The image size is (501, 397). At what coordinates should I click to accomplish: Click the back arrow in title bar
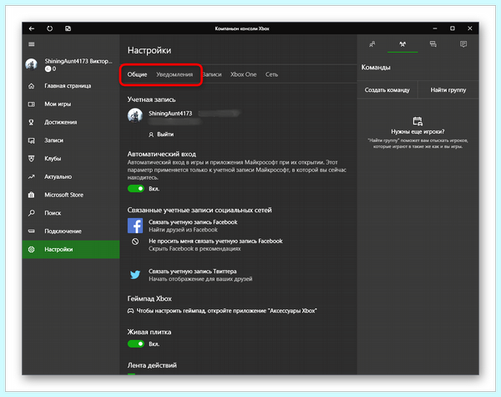tap(32, 28)
